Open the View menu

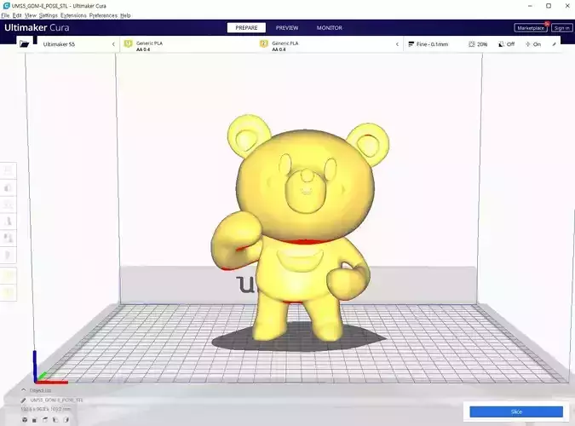31,15
